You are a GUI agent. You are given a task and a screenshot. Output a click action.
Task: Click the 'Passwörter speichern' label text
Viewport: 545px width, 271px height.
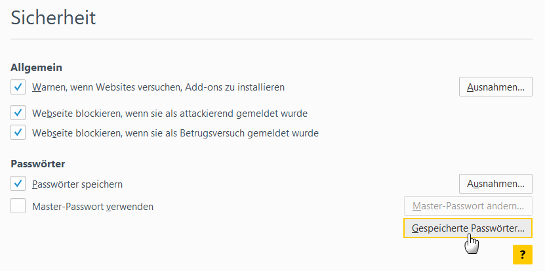(x=77, y=184)
